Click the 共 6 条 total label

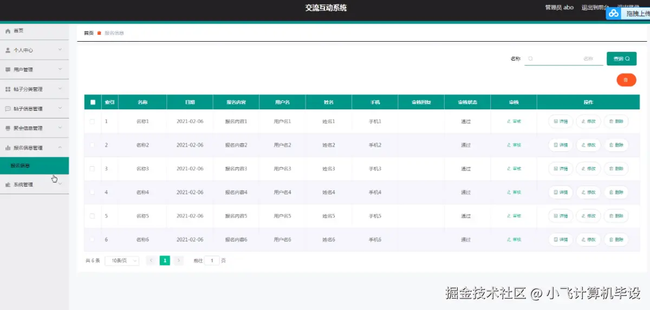(x=93, y=261)
